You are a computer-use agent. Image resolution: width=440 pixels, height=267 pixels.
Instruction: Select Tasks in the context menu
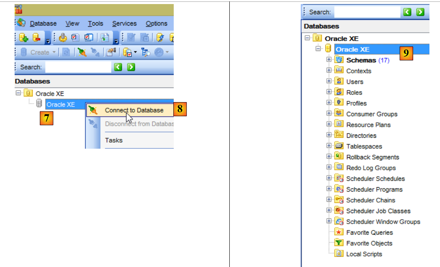(114, 140)
